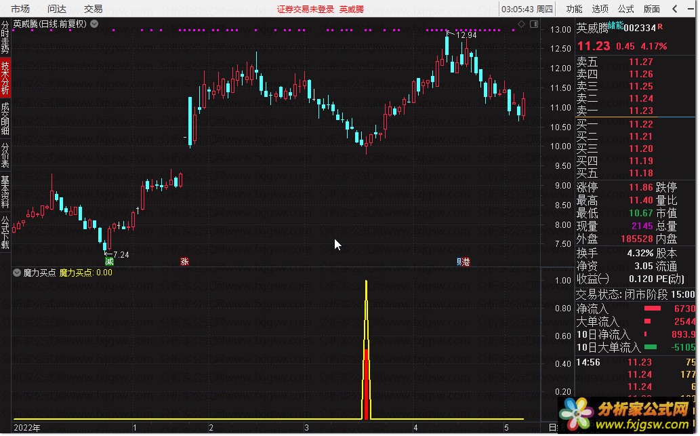Switch to 技术分析 side tab

click(5, 78)
